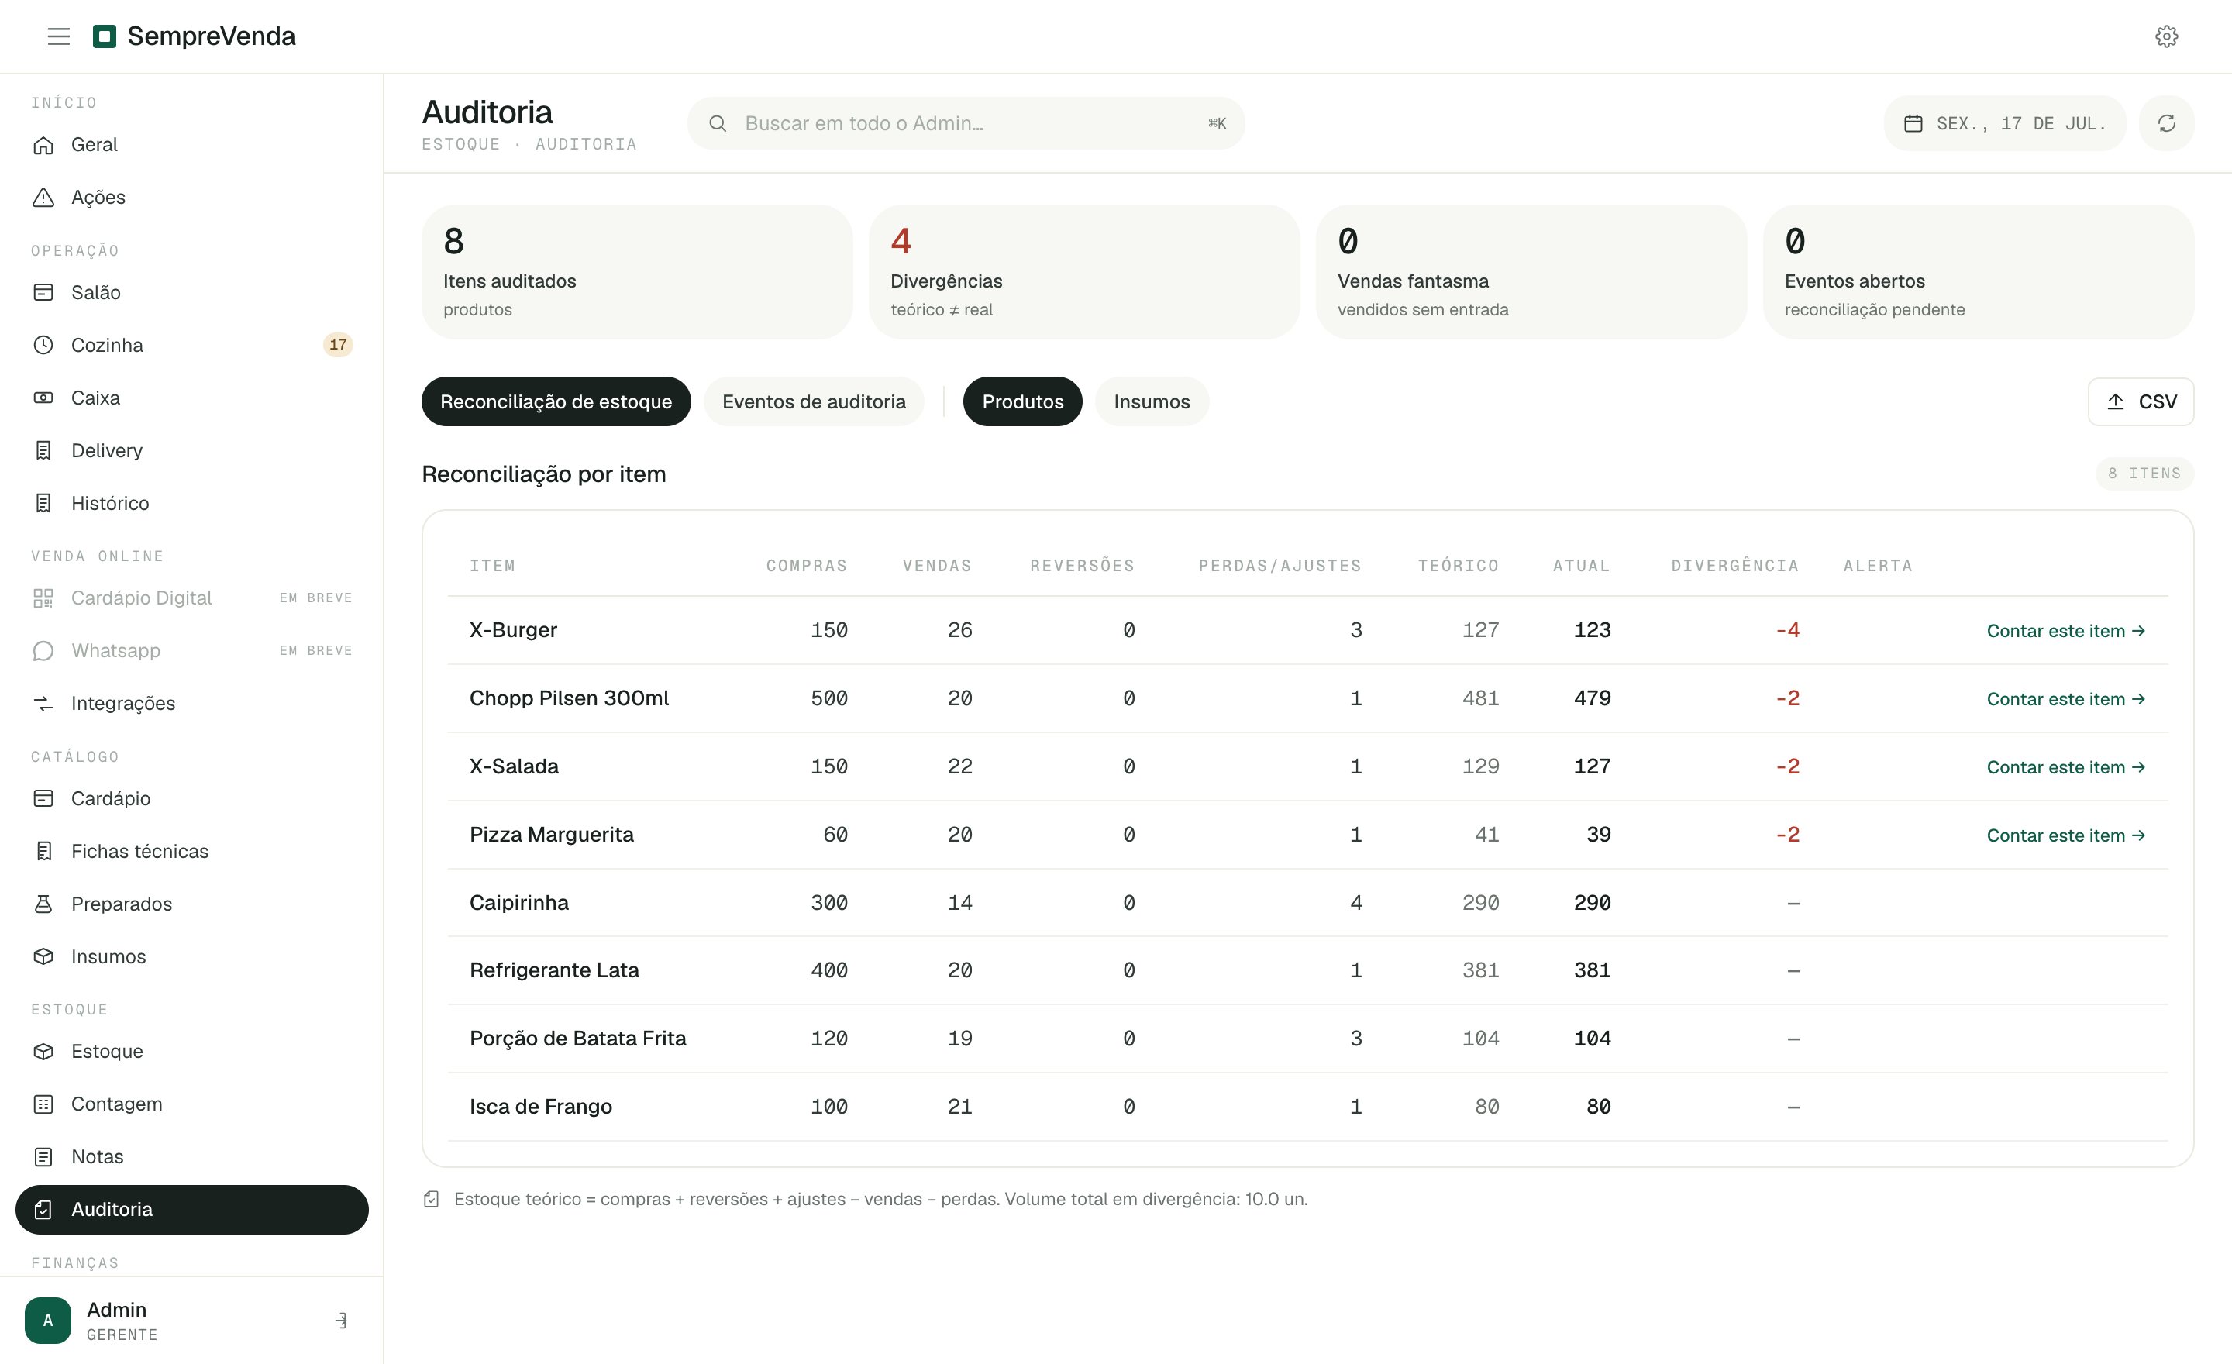Click the Geral home icon

pyautogui.click(x=43, y=145)
